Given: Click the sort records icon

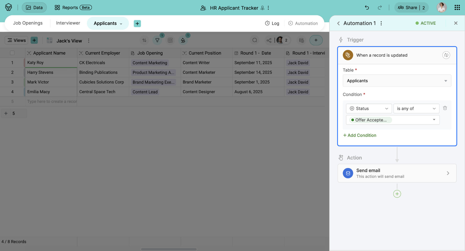Looking at the screenshot, I should coord(144,41).
